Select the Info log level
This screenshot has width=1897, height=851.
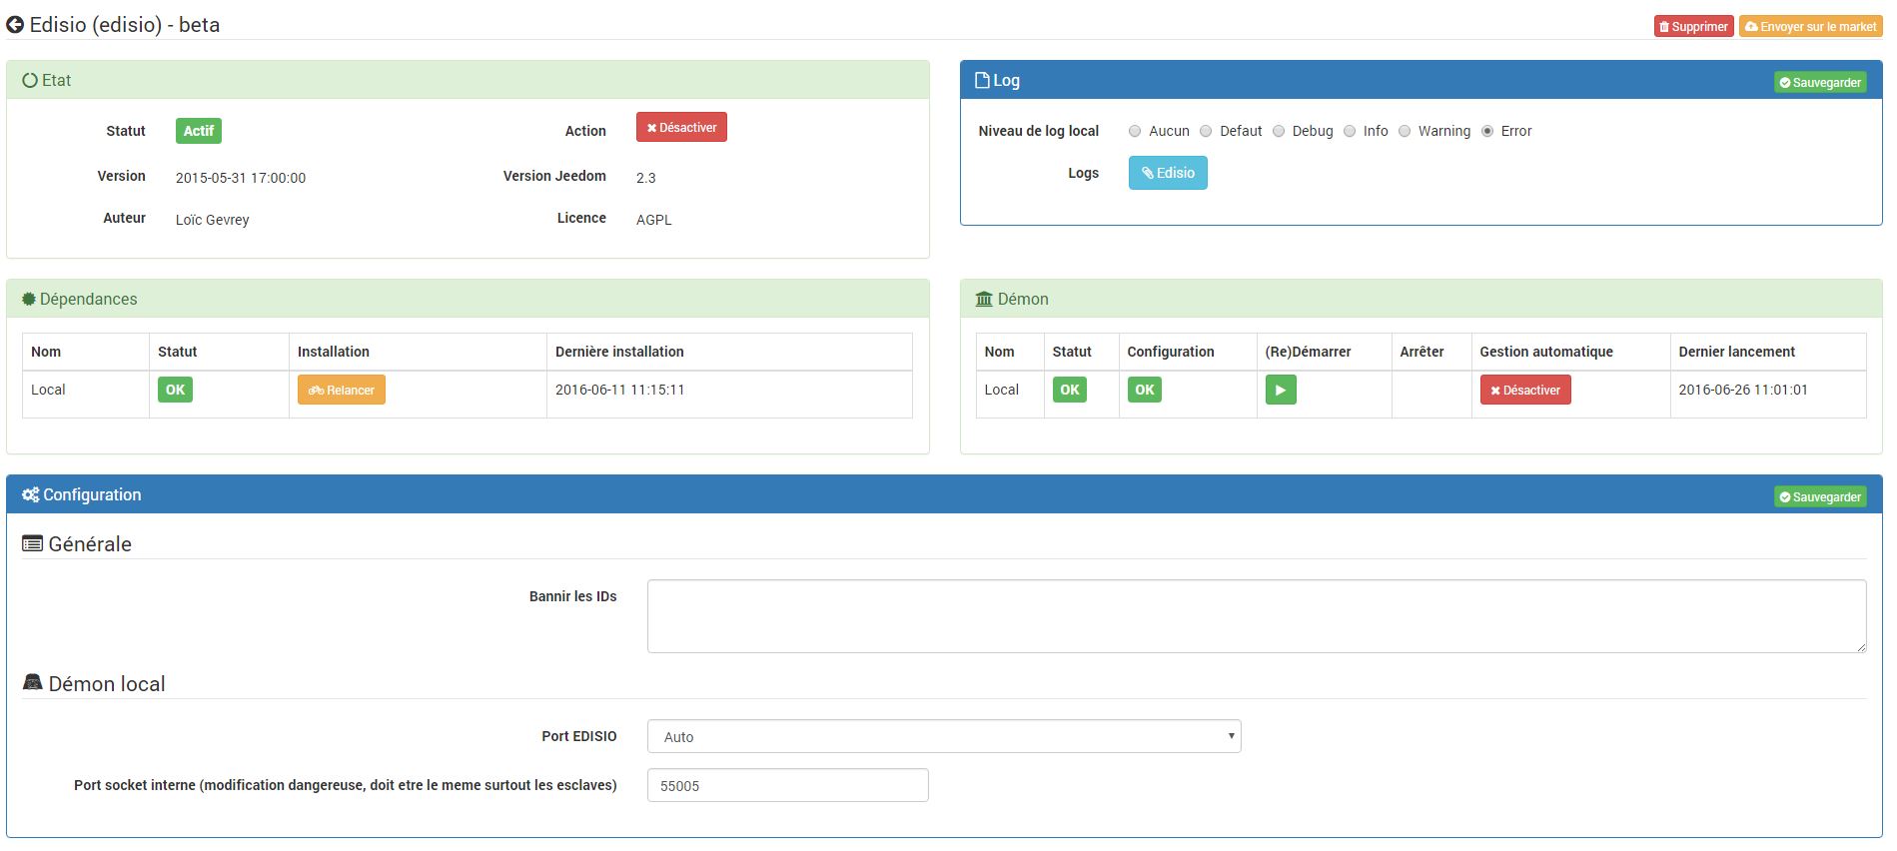pyautogui.click(x=1350, y=131)
